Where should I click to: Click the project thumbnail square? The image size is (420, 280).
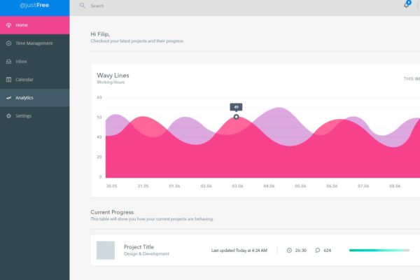point(106,251)
